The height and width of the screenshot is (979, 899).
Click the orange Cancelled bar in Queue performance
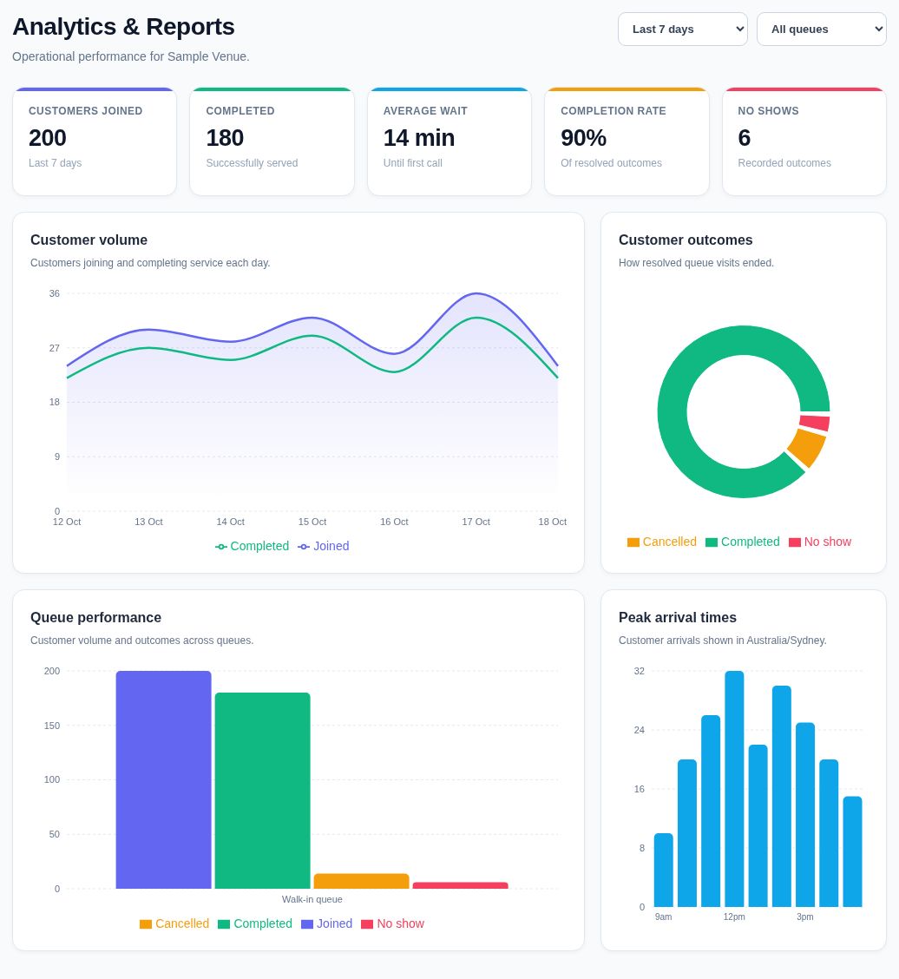(362, 881)
